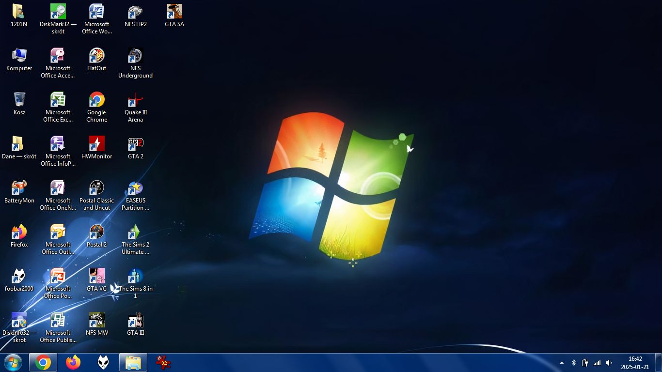This screenshot has width=662, height=372.
Task: Select the Postal 2 desktop shortcut
Action: 96,232
